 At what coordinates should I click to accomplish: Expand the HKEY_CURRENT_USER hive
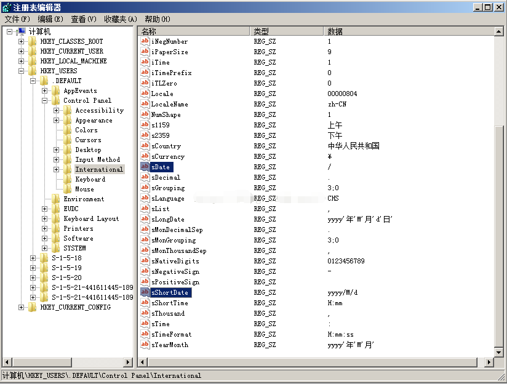[21, 51]
